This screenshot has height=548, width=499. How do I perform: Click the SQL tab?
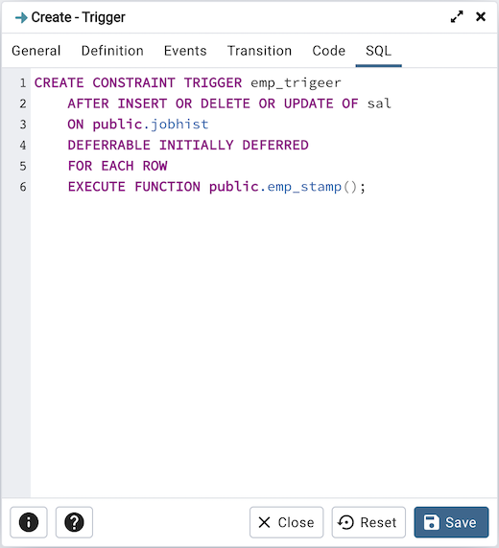pyautogui.click(x=378, y=51)
